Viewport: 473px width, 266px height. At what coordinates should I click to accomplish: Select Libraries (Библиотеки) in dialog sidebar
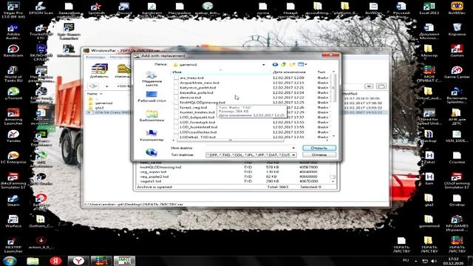click(152, 116)
